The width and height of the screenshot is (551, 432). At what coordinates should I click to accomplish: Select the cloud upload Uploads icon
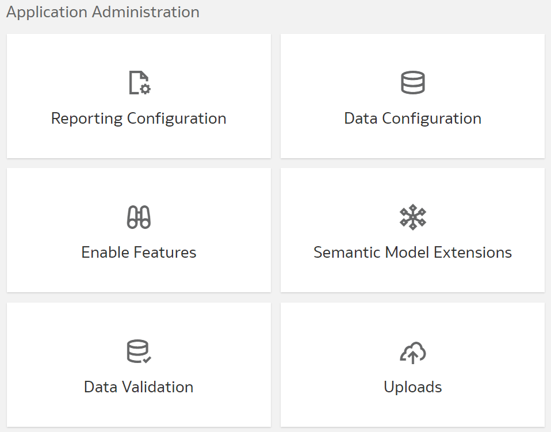tap(413, 351)
